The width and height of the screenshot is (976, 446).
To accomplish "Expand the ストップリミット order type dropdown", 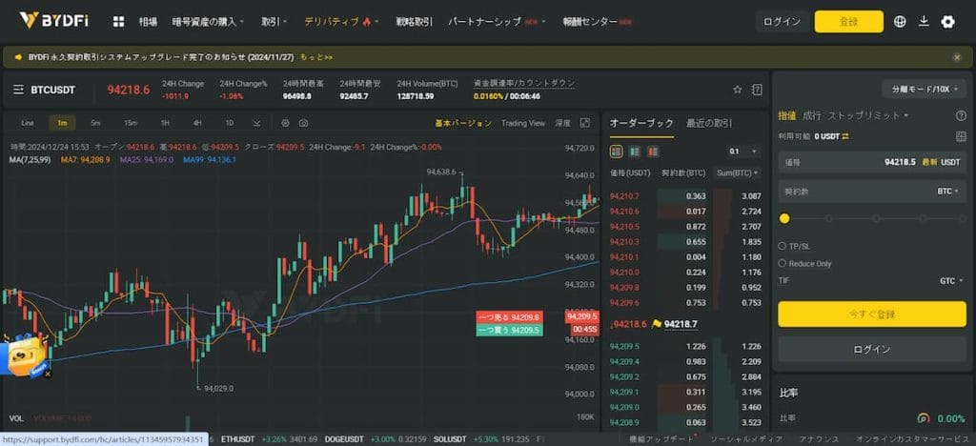I will 867,115.
